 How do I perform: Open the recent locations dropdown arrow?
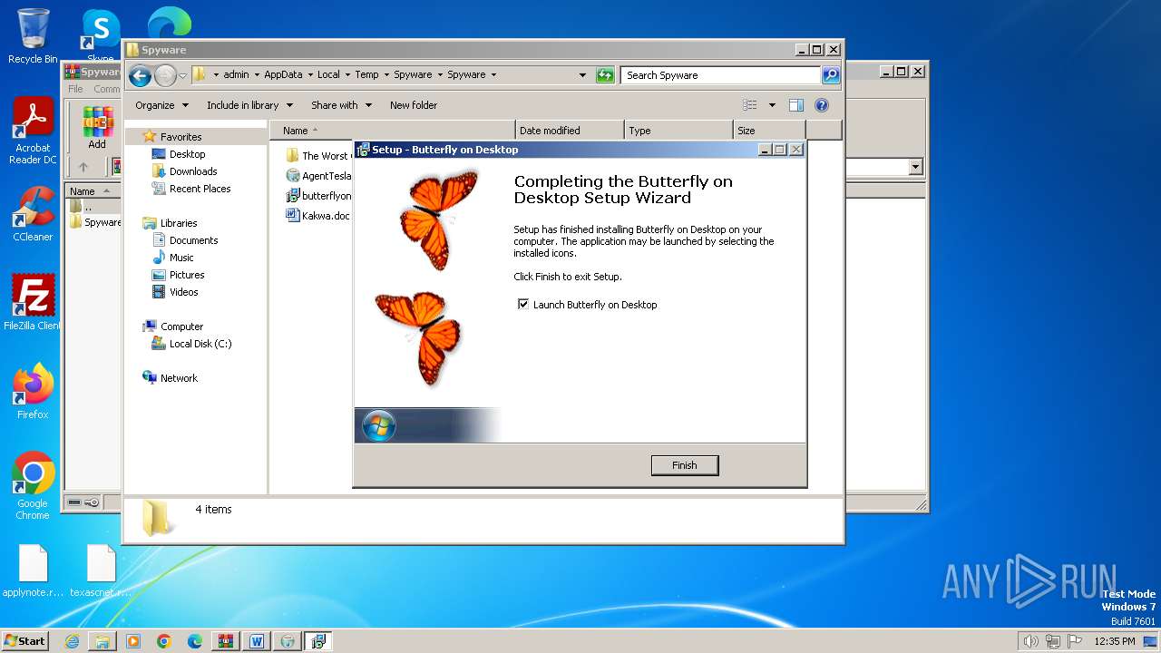pyautogui.click(x=183, y=75)
